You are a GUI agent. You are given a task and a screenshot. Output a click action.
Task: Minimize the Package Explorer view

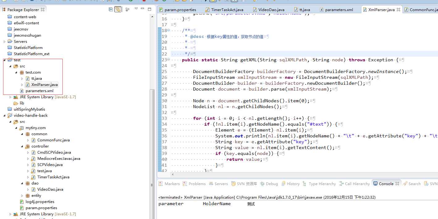tap(143, 9)
